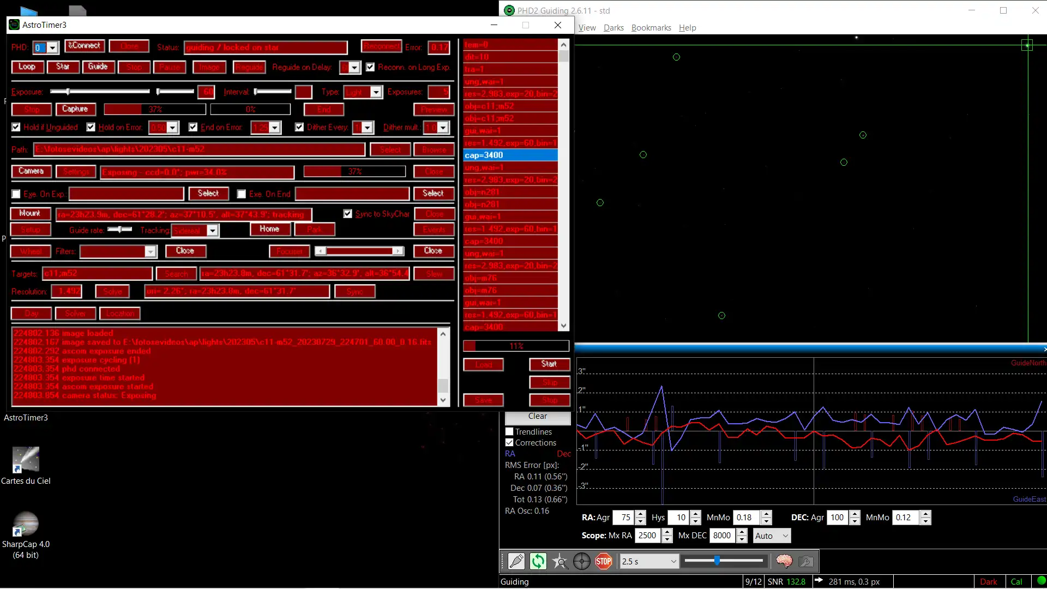Click the green status light in PHD2 status bar
The height and width of the screenshot is (589, 1047).
1041,581
